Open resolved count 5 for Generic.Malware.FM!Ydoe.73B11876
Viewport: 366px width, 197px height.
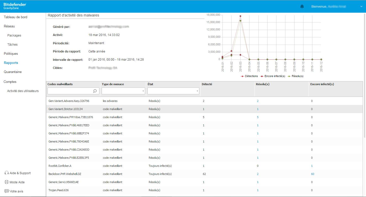point(258,117)
